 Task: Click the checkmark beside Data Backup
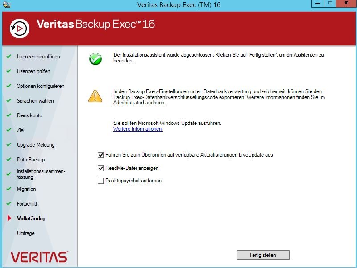8,159
